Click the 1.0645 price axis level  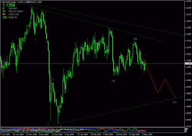click(188, 106)
